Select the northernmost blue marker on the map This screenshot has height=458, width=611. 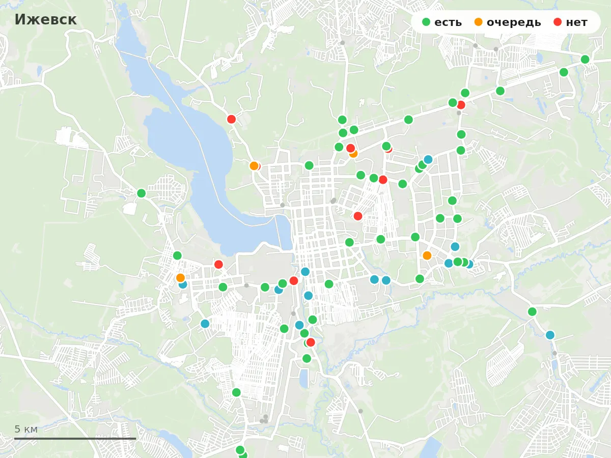point(428,159)
